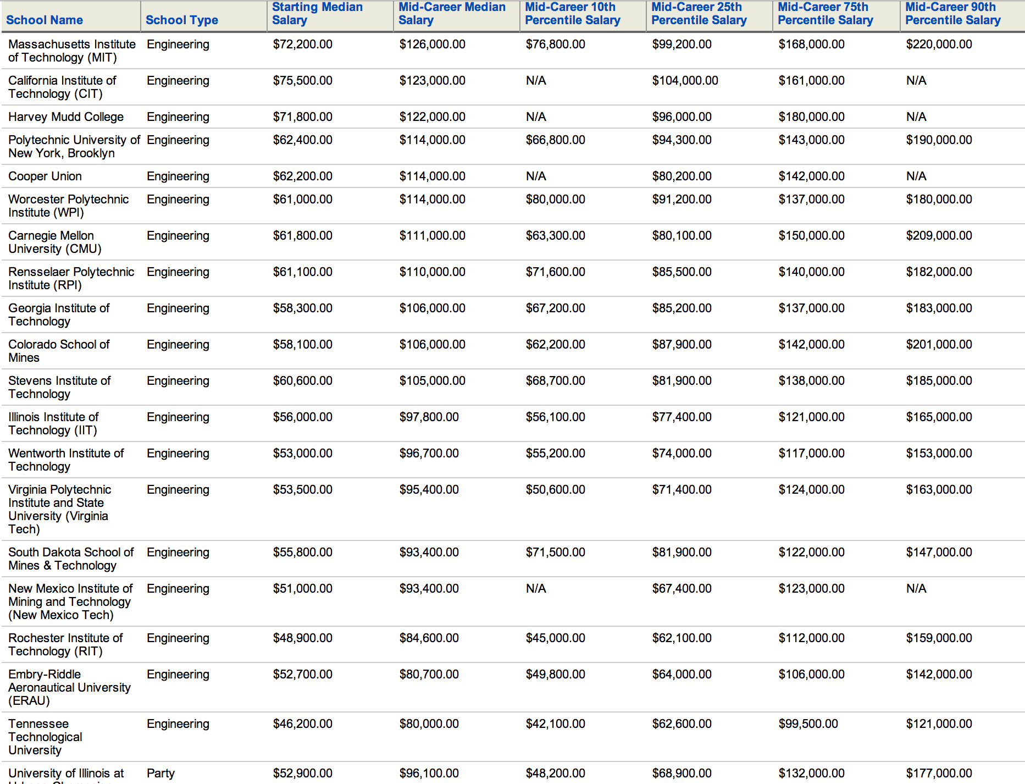Click CIT mid-career median $123,000.00
The height and width of the screenshot is (784, 1025).
pyautogui.click(x=433, y=80)
